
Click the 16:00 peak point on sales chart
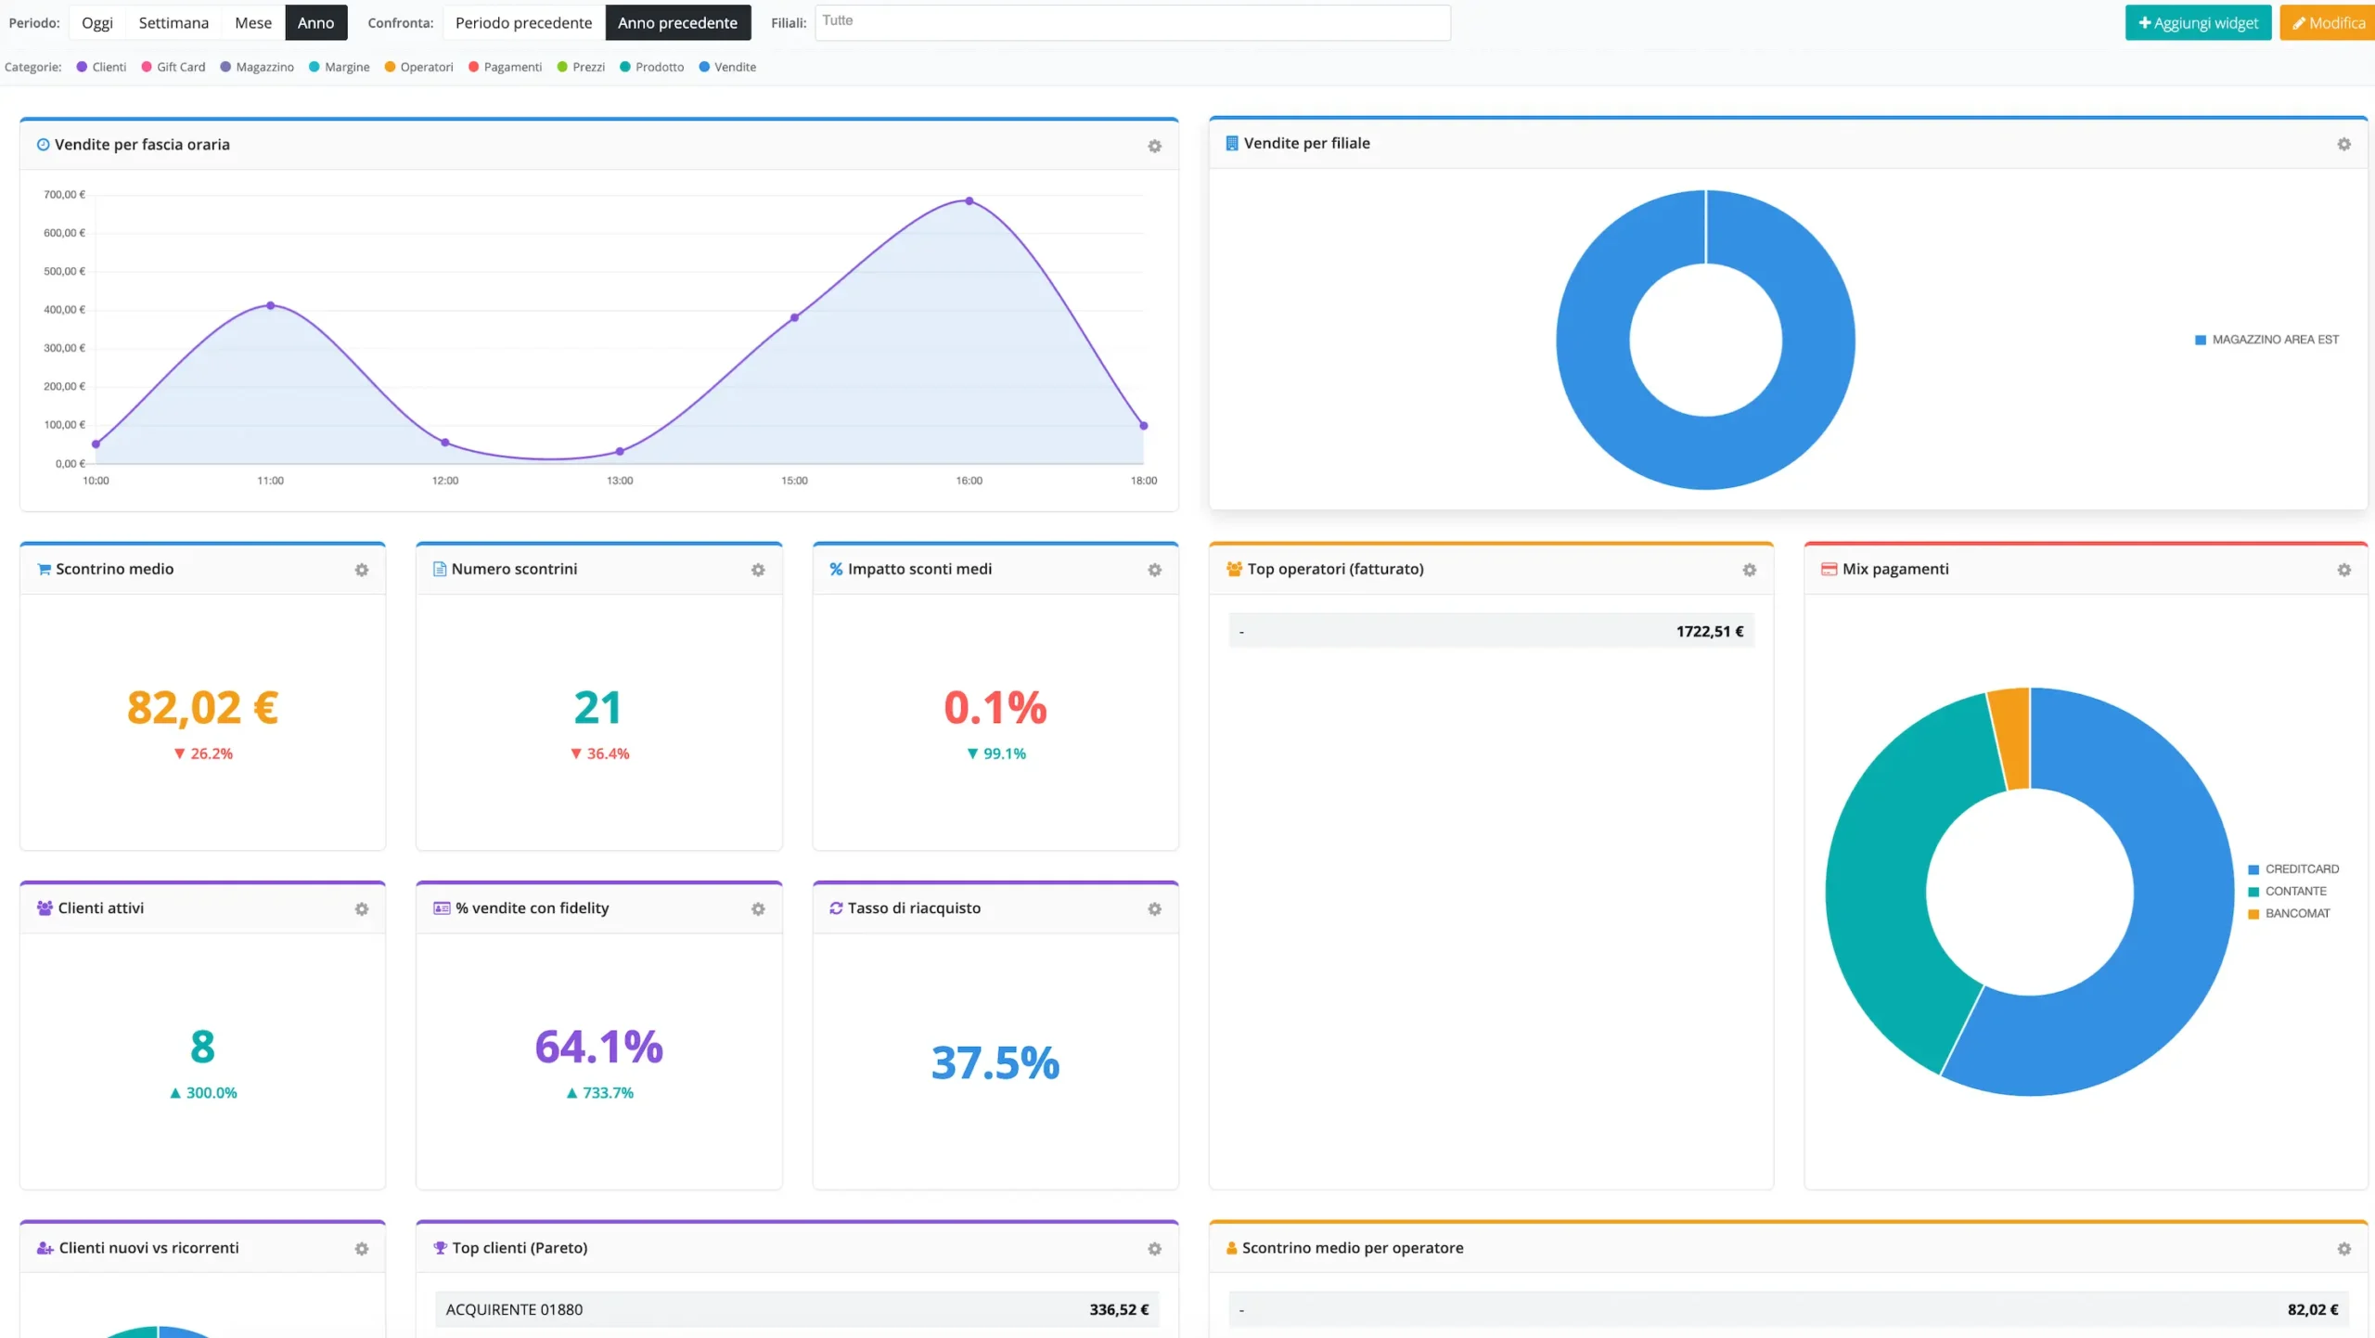point(969,200)
